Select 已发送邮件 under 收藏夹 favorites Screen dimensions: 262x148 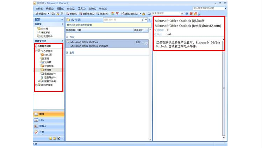click(45, 36)
